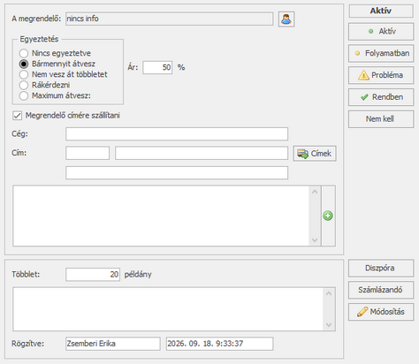Open Címek address list button
Viewport: 419px width, 364px height.
315,154
